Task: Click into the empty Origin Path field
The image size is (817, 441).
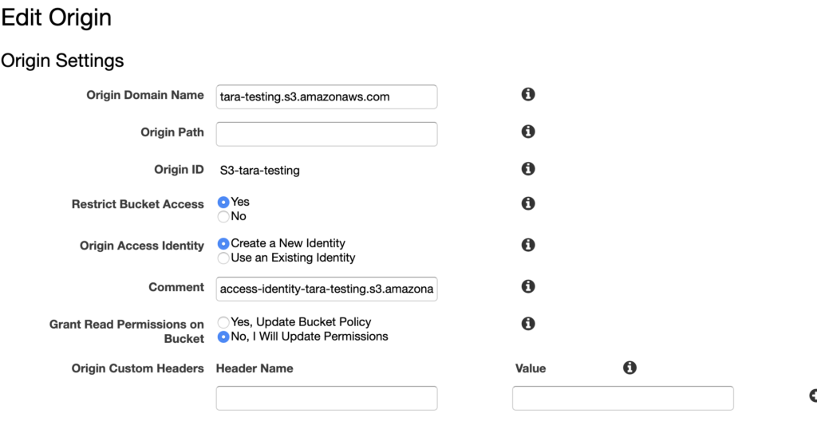Action: click(326, 134)
